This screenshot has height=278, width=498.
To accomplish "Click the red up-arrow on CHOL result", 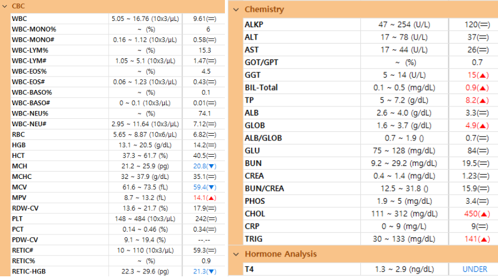I will coord(484,214).
